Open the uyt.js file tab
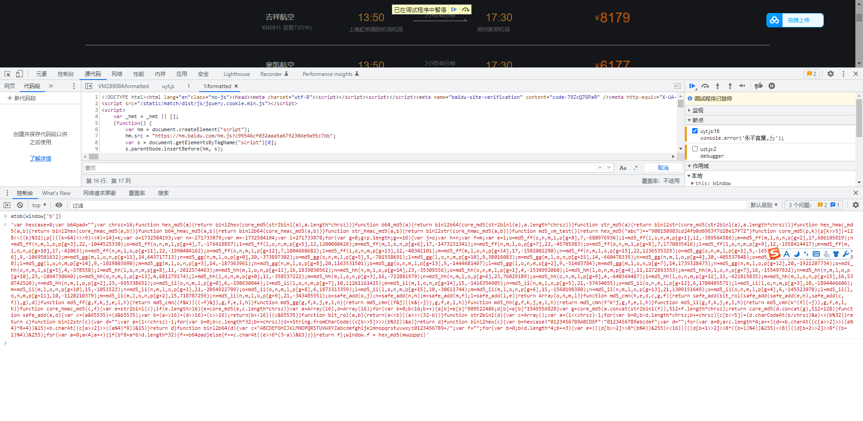This screenshot has height=421, width=863. tap(168, 86)
